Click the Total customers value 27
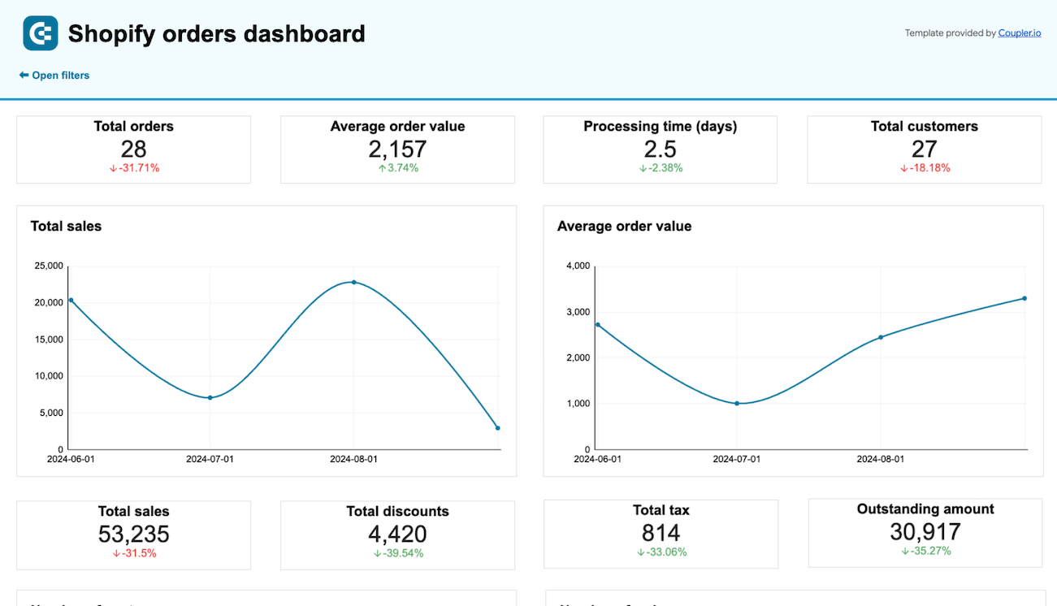The image size is (1057, 606). (924, 149)
